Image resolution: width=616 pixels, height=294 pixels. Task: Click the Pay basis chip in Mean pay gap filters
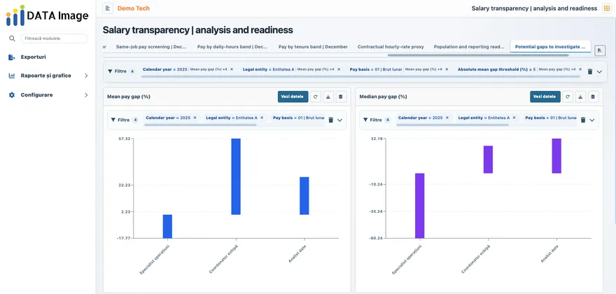tap(298, 118)
